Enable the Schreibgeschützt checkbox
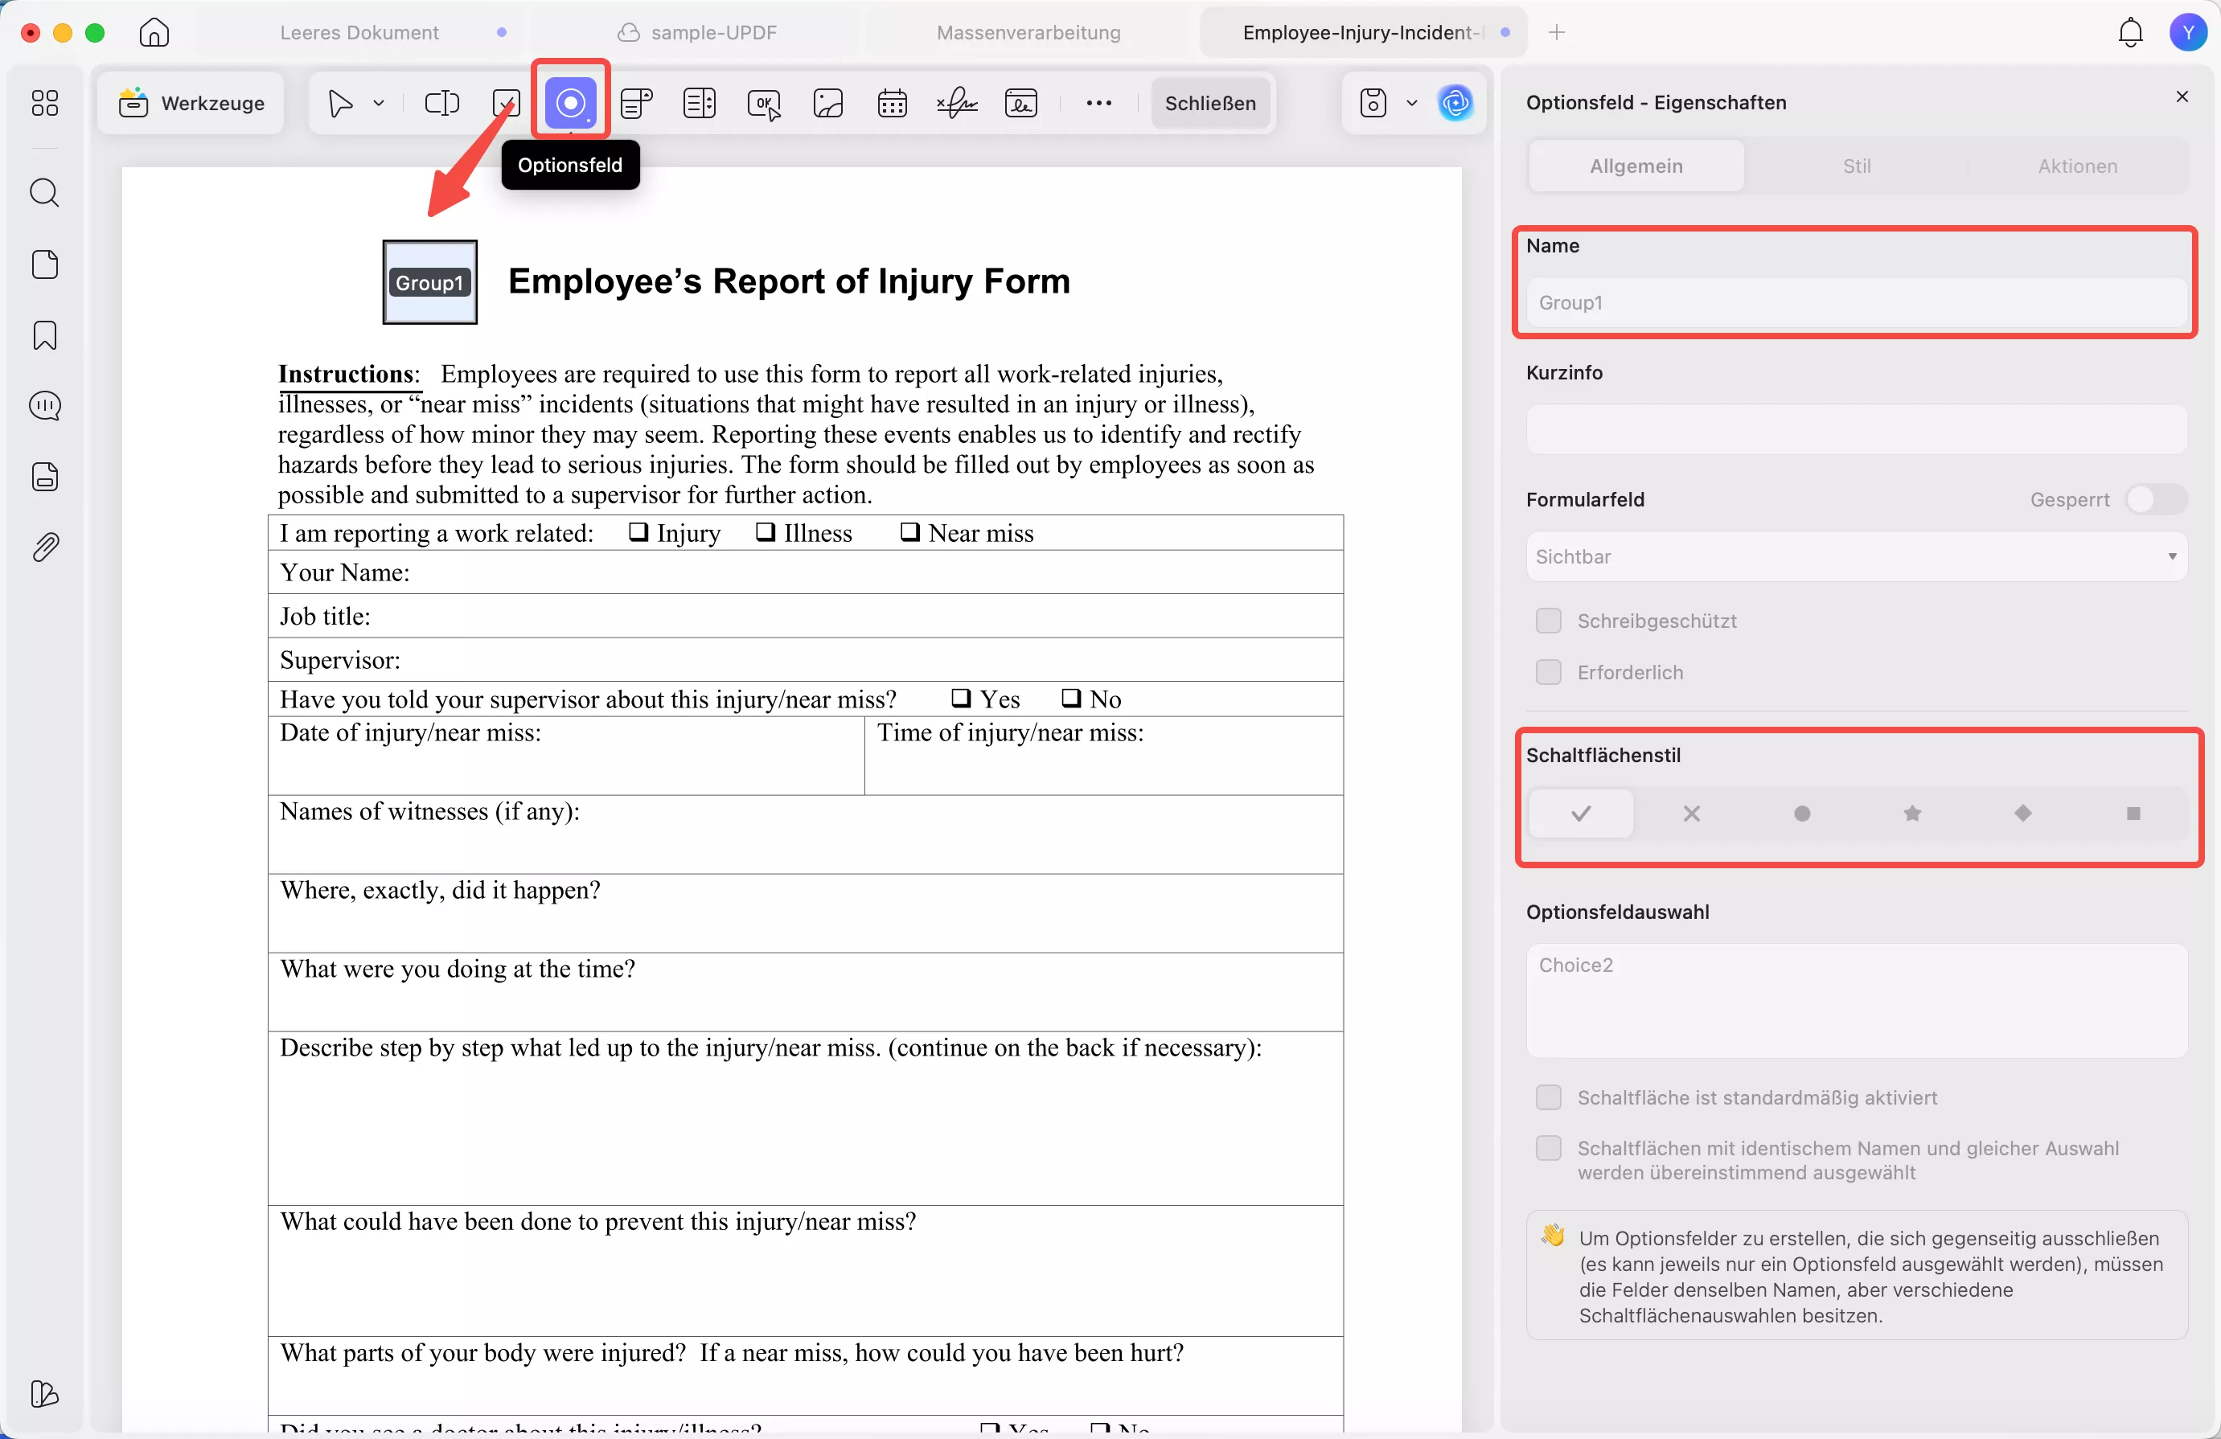The image size is (2221, 1439). [1548, 621]
